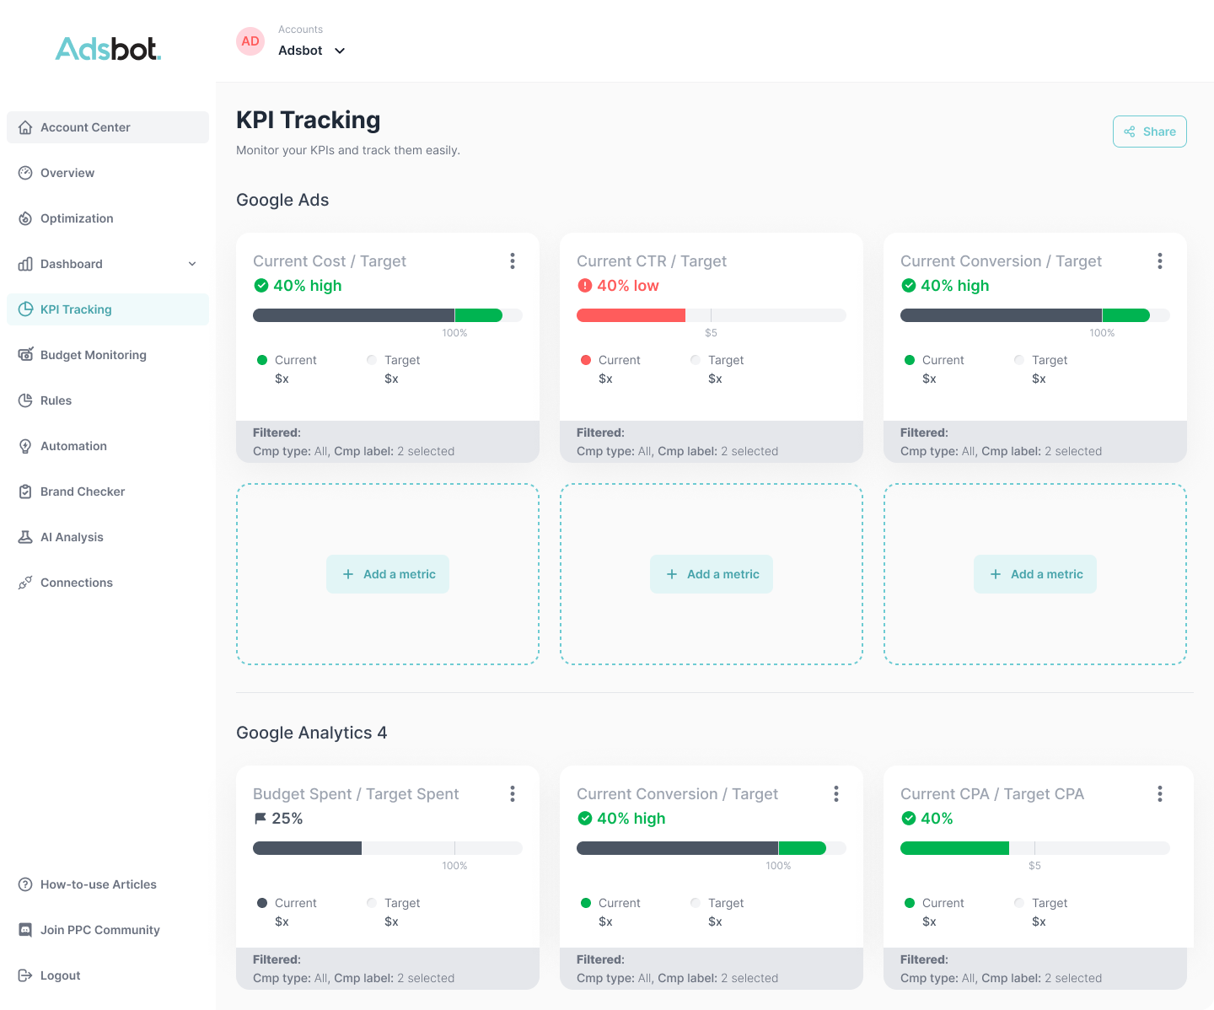This screenshot has height=1010, width=1214.
Task: Click the Budget Monitoring camera icon
Action: coord(25,355)
